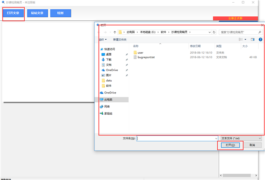This screenshot has width=265, height=180.
Task: Refresh the folder via address bar icon
Action: tap(215, 32)
